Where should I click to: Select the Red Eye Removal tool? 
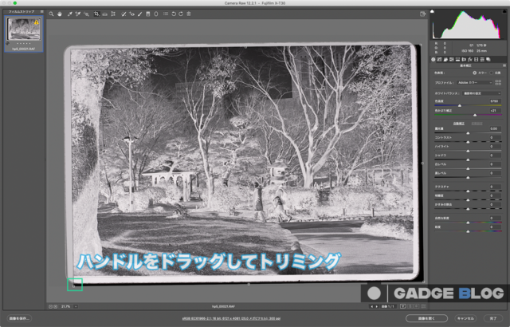(x=131, y=14)
